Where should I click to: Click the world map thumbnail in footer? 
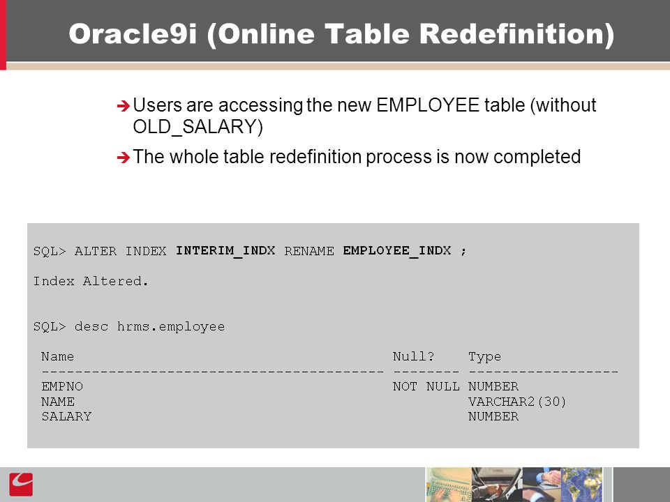click(x=581, y=485)
